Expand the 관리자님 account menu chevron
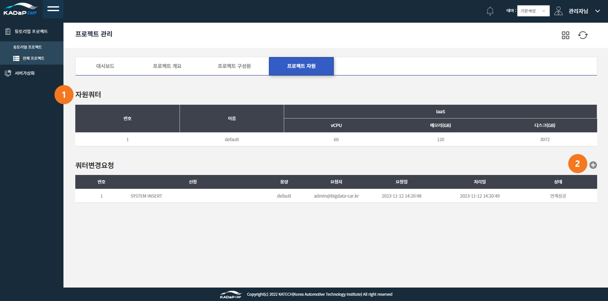 click(x=597, y=11)
